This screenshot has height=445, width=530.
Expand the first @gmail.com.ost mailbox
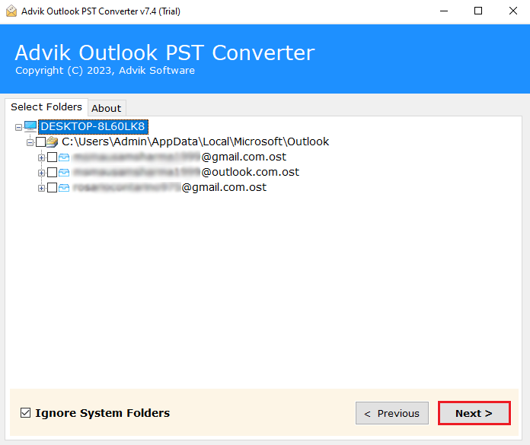[41, 157]
